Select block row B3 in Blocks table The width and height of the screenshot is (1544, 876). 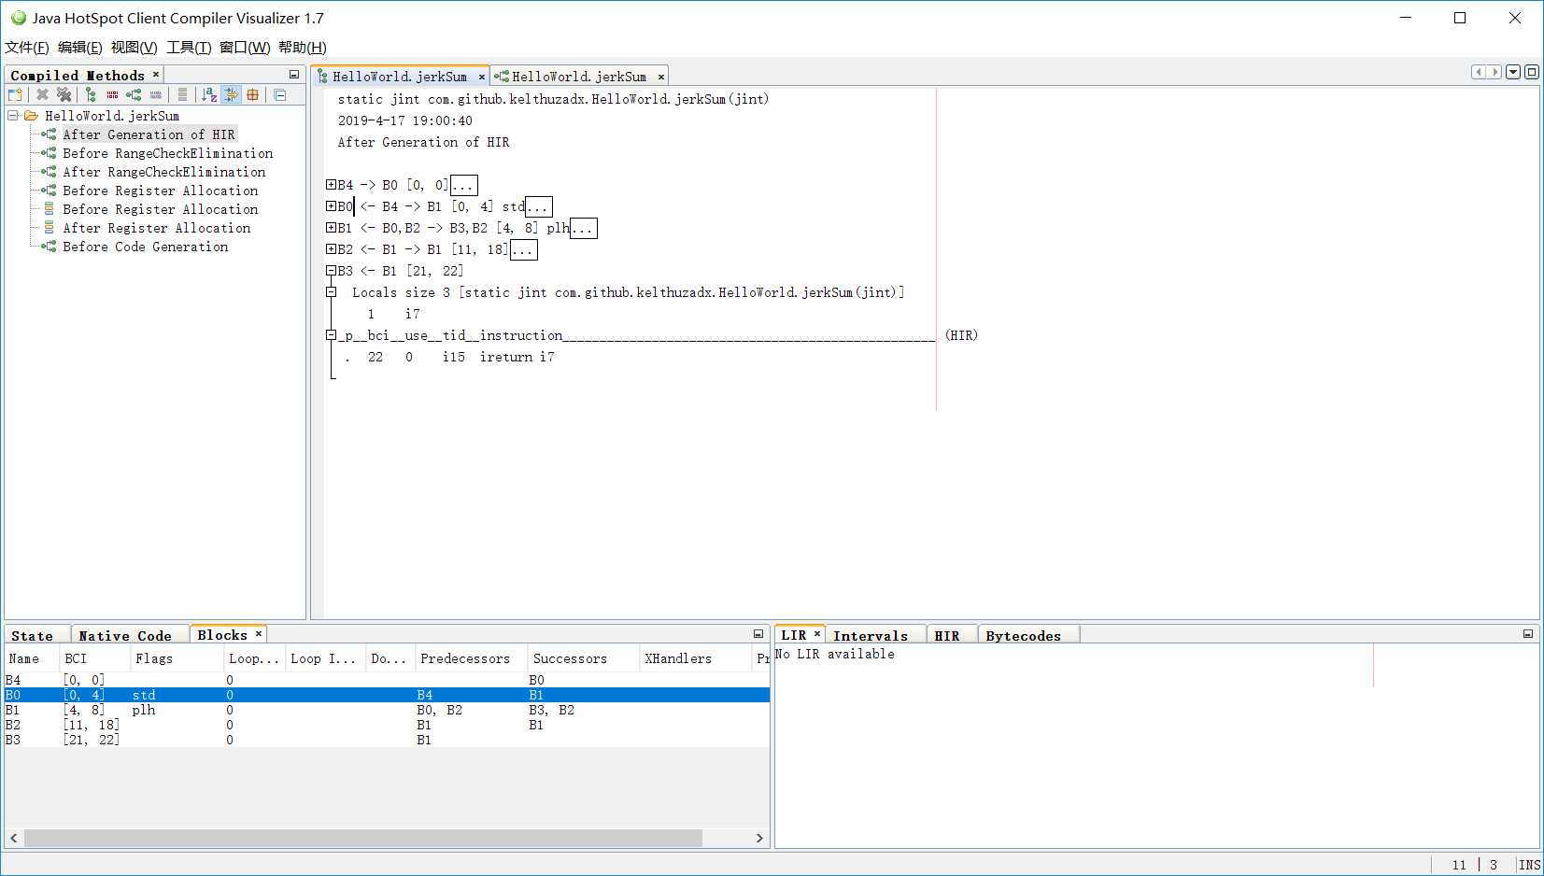pos(387,741)
